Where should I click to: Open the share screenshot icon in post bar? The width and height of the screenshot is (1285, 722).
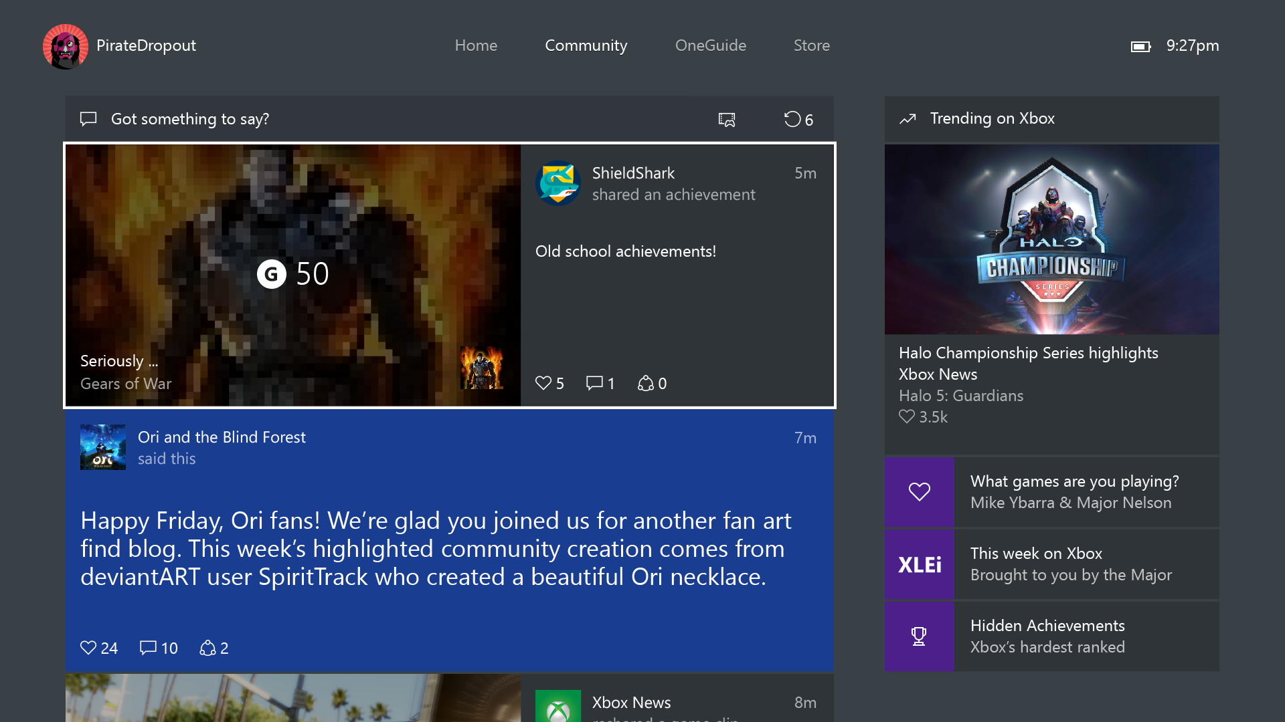(x=727, y=119)
